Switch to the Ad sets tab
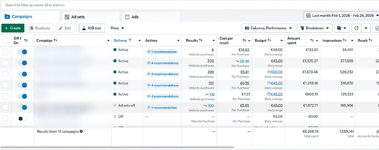The height and width of the screenshot is (150, 379). pyautogui.click(x=91, y=17)
